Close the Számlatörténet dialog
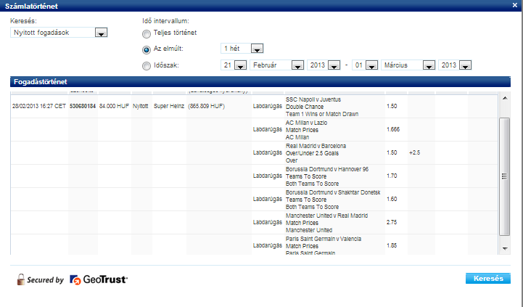This screenshot has width=523, height=307. point(515,5)
